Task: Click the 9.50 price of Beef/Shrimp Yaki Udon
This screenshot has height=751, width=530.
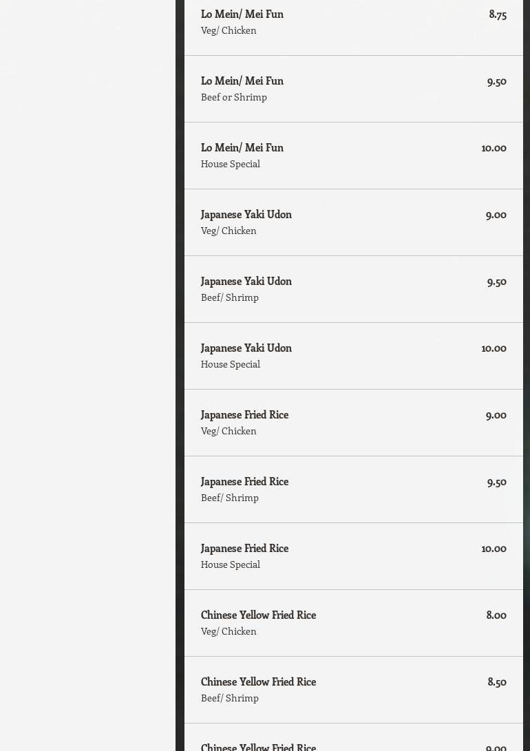Action: (x=496, y=281)
